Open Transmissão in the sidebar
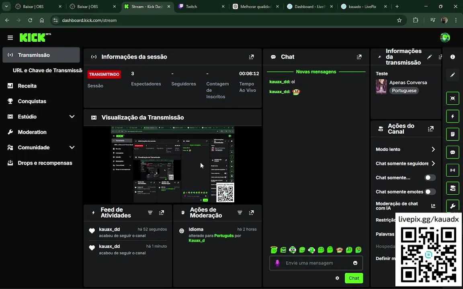The height and width of the screenshot is (289, 463). [x=41, y=55]
